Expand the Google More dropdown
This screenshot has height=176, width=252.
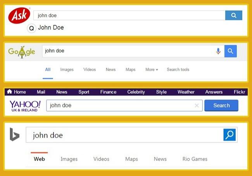pos(152,70)
